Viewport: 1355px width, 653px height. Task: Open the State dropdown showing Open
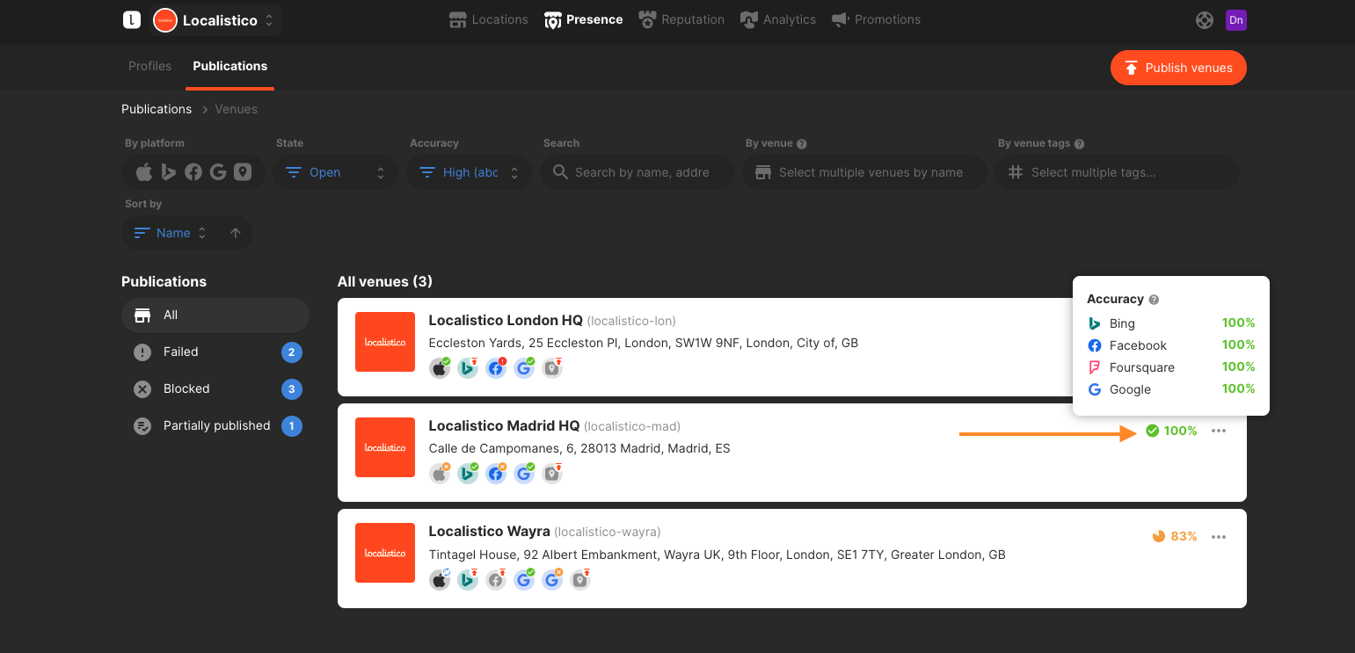335,172
